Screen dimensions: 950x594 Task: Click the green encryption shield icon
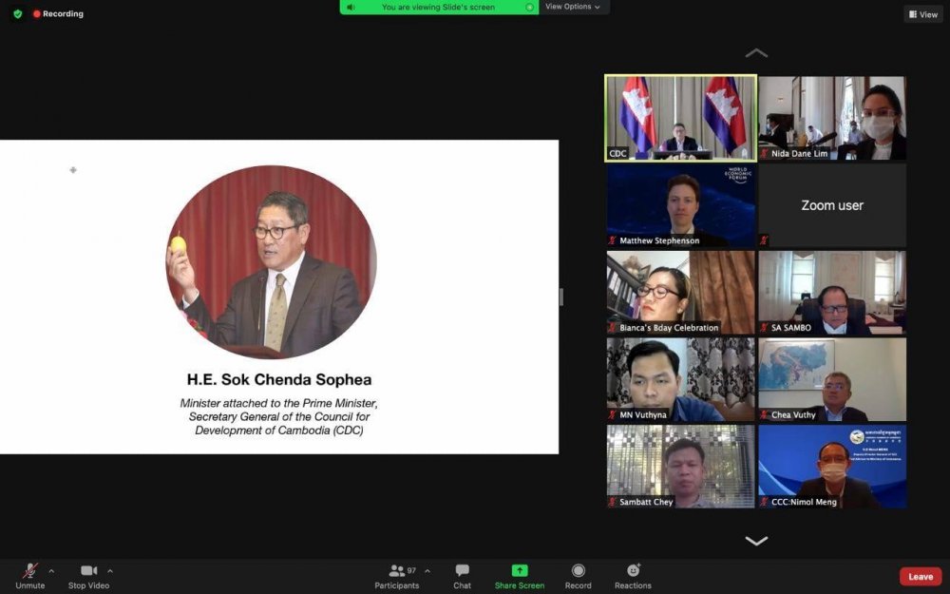click(x=18, y=14)
